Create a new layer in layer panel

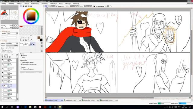[2, 55]
